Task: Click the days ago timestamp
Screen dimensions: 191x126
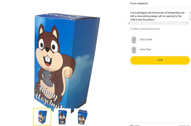Action: pyautogui.click(x=184, y=125)
